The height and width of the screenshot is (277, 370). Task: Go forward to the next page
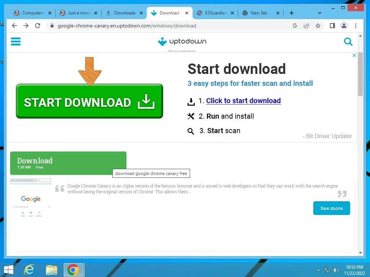click(x=26, y=26)
